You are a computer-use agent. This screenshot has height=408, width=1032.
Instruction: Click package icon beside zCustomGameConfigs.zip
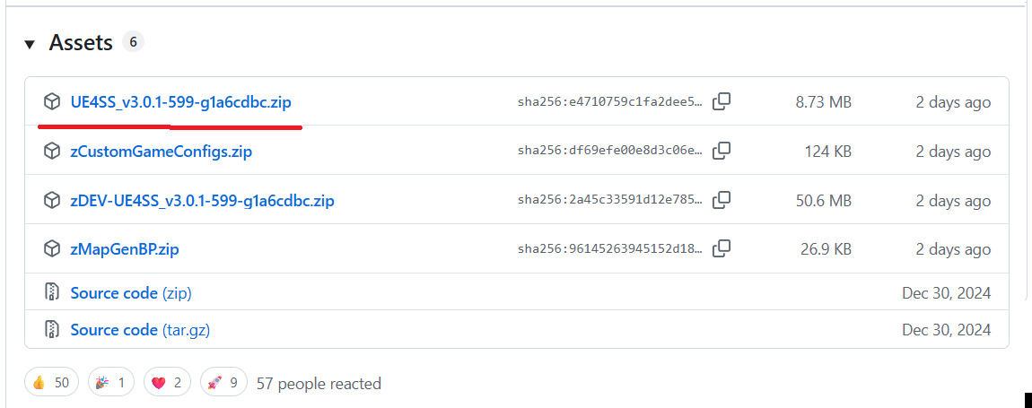[x=52, y=152]
